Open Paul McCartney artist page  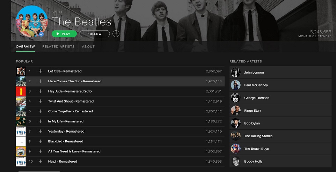click(280, 85)
